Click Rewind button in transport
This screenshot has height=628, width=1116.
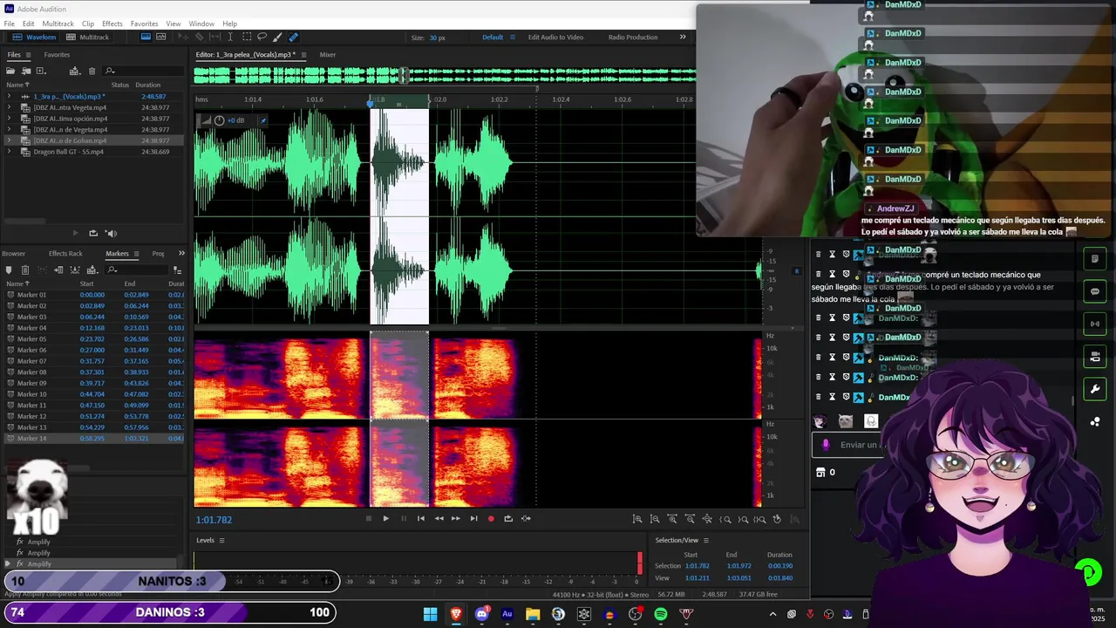(x=439, y=519)
